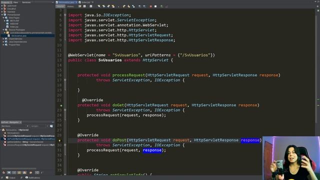Expand the Java Dependencies node
Screen dimensions: 320x180
coord(3,41)
